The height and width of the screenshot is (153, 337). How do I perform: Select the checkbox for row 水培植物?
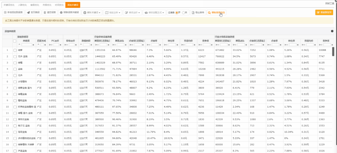point(15,81)
